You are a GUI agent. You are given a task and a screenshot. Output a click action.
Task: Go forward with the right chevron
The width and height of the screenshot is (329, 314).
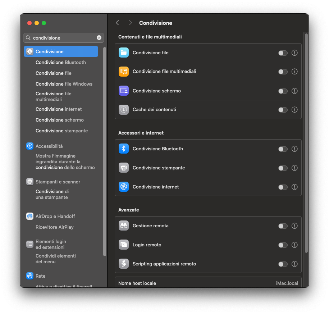130,23
